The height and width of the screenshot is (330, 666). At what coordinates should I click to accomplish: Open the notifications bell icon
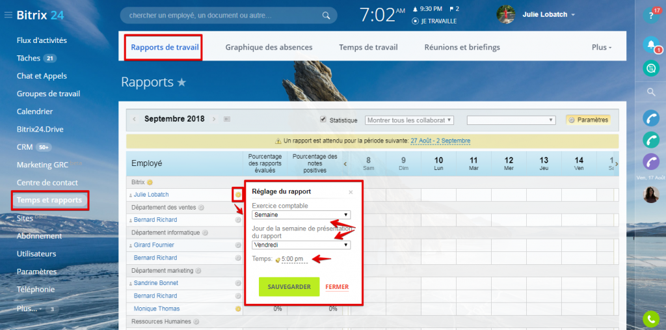pos(650,44)
